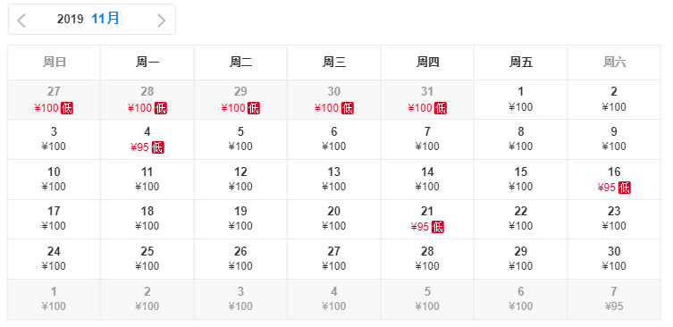Click the 低 badge on October 29
The width and height of the screenshot is (673, 327).
[254, 108]
